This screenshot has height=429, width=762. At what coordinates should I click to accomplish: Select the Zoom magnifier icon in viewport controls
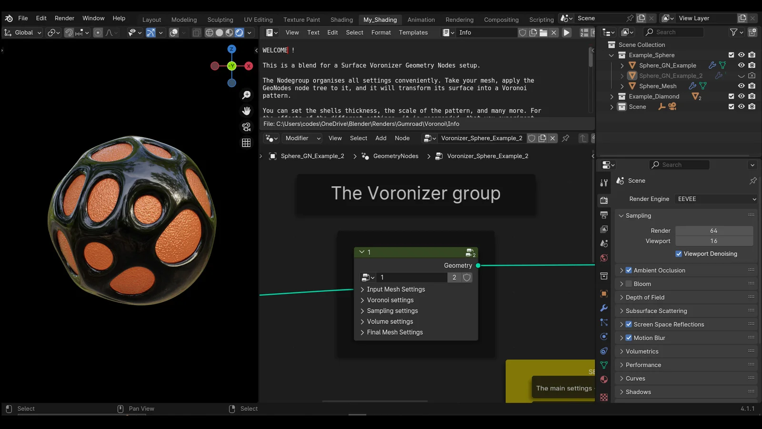tap(246, 95)
